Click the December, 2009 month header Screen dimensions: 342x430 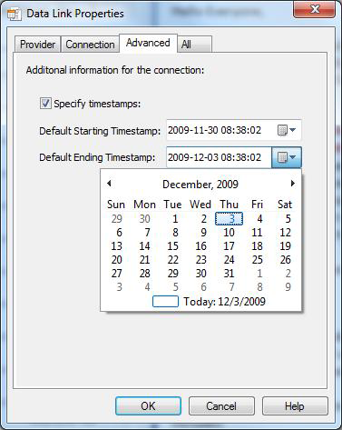point(200,185)
